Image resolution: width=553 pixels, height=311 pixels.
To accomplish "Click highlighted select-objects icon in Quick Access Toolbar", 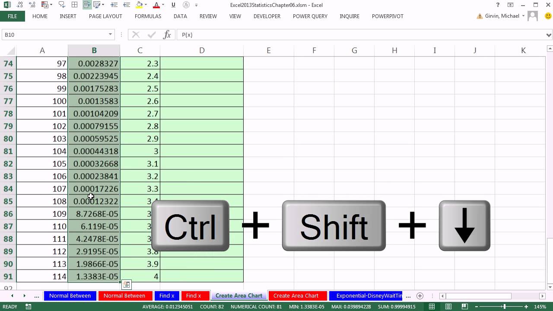I will [x=87, y=5].
